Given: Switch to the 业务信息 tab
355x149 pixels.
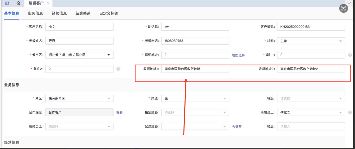Looking at the screenshot, I should (x=35, y=13).
